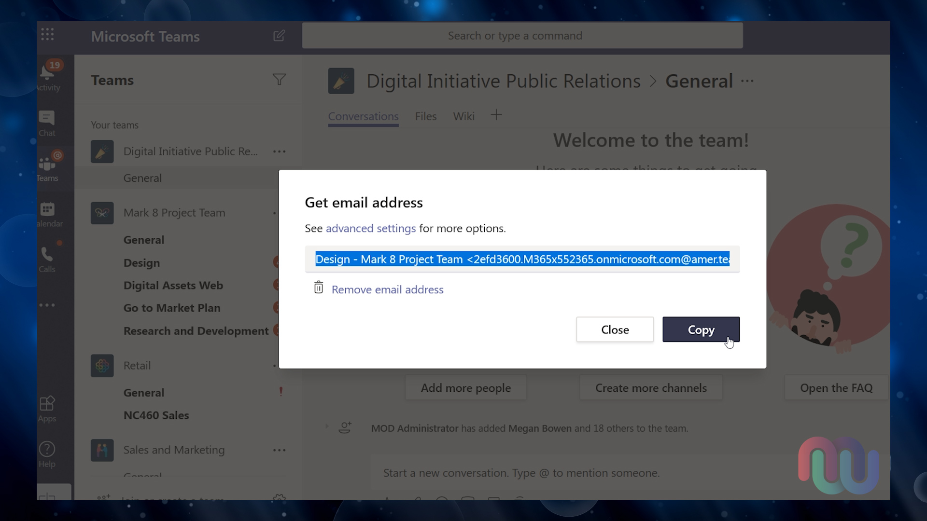927x521 pixels.
Task: Open Chat in the left rail
Action: tap(47, 123)
